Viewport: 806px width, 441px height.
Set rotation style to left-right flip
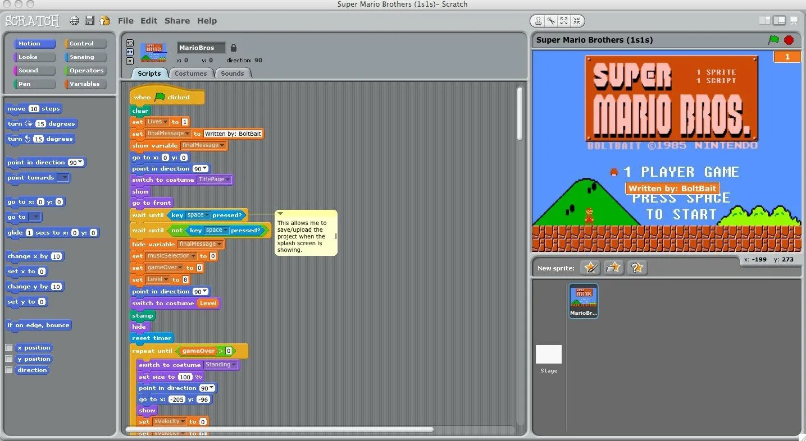tap(130, 52)
